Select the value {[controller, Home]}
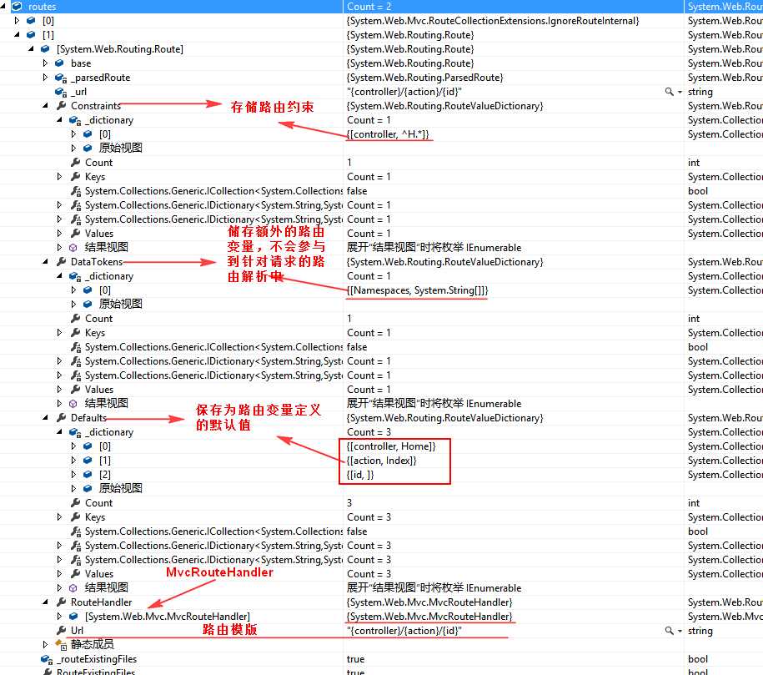Image resolution: width=763 pixels, height=675 pixels. 391,446
